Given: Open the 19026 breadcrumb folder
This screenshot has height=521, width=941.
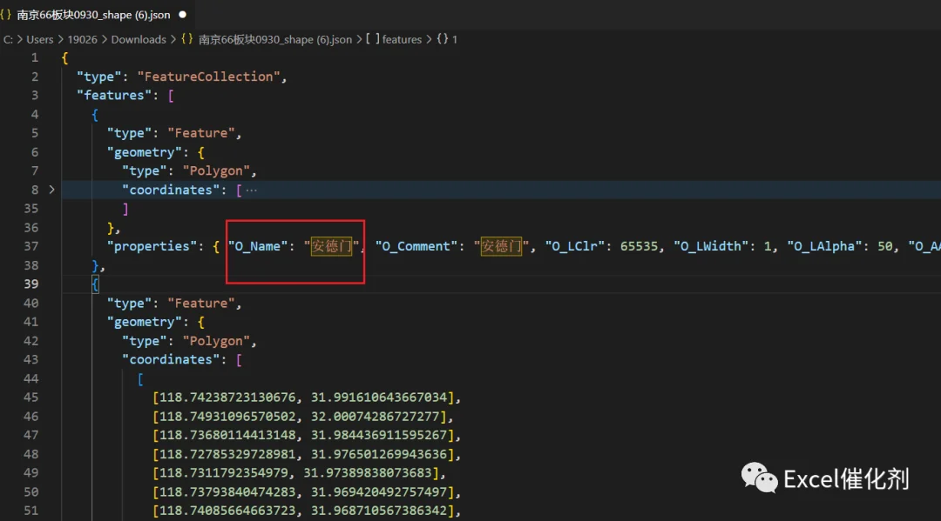Looking at the screenshot, I should point(82,39).
